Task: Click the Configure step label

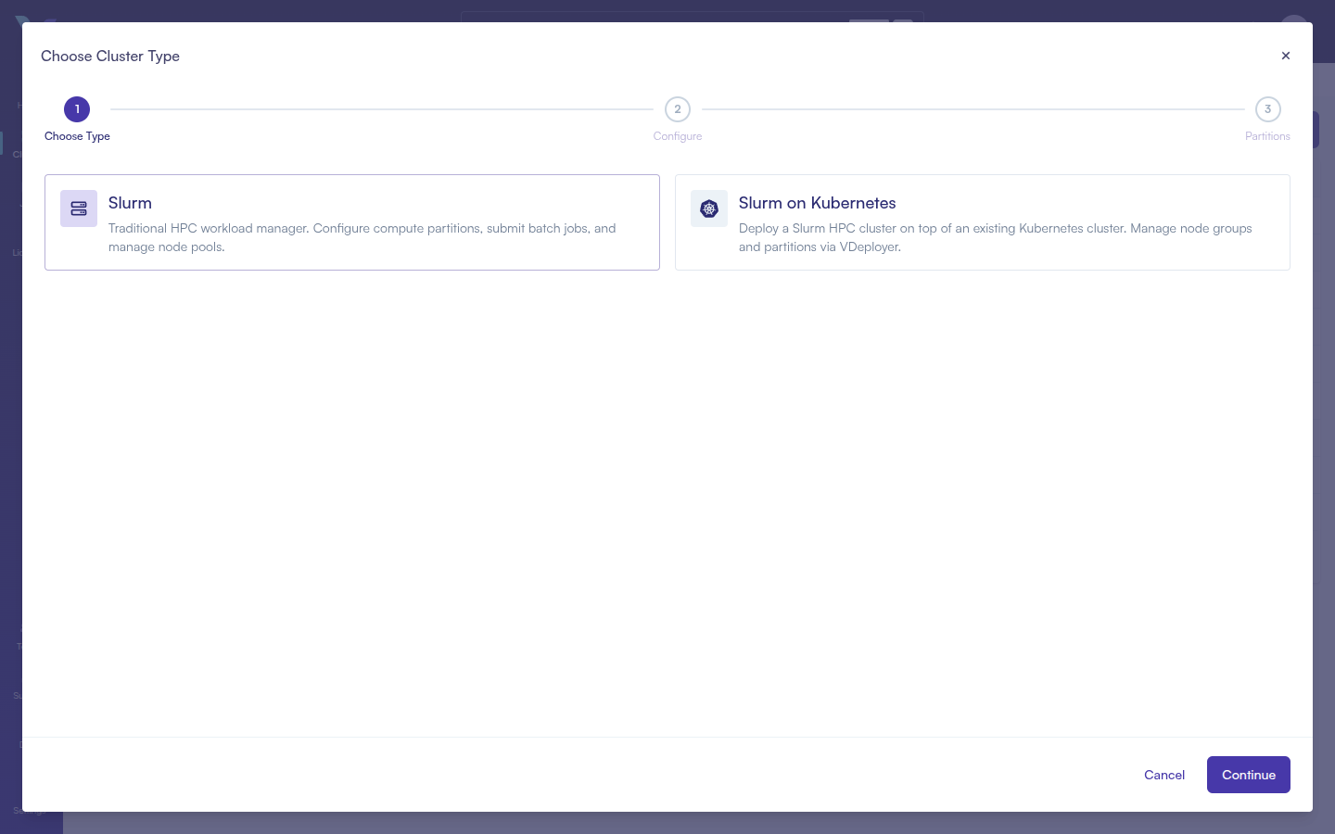Action: 678,136
